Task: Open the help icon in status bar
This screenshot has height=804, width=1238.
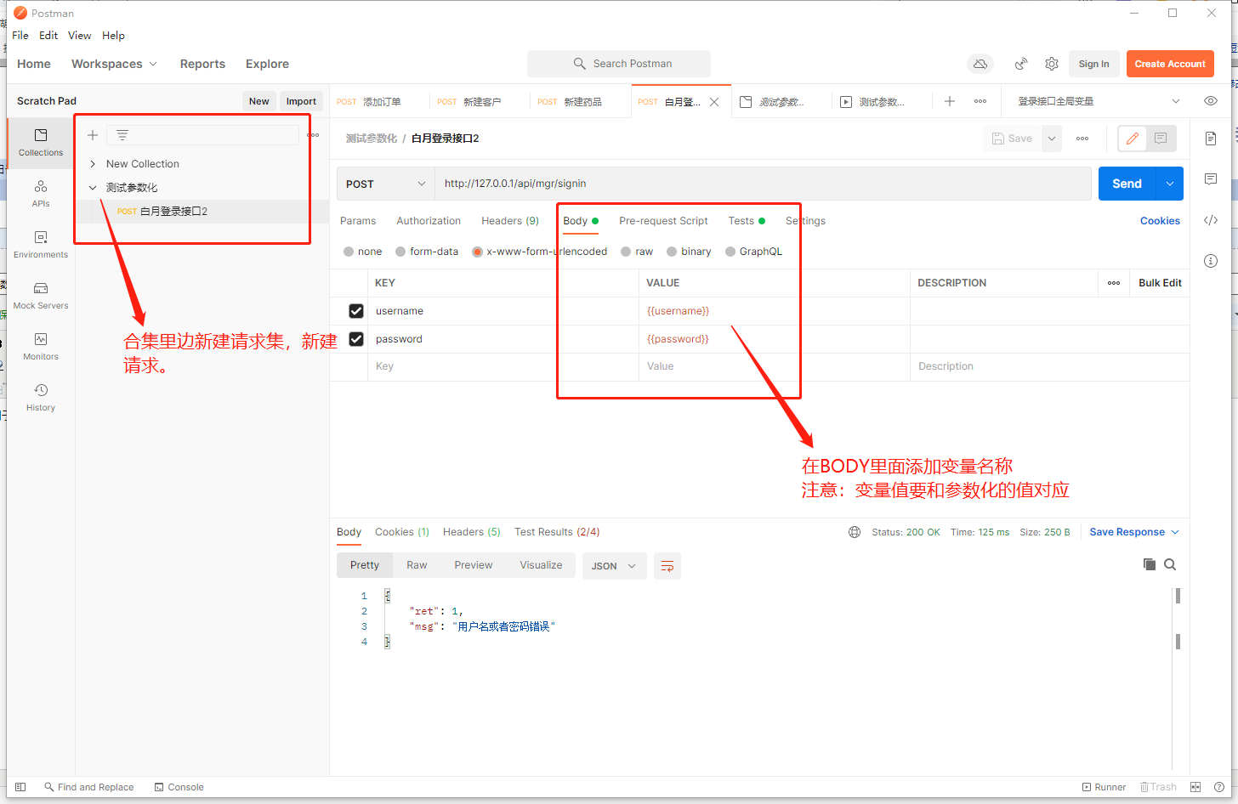Action: (1219, 787)
